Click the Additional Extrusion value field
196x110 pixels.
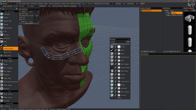pyautogui.click(x=112, y=4)
